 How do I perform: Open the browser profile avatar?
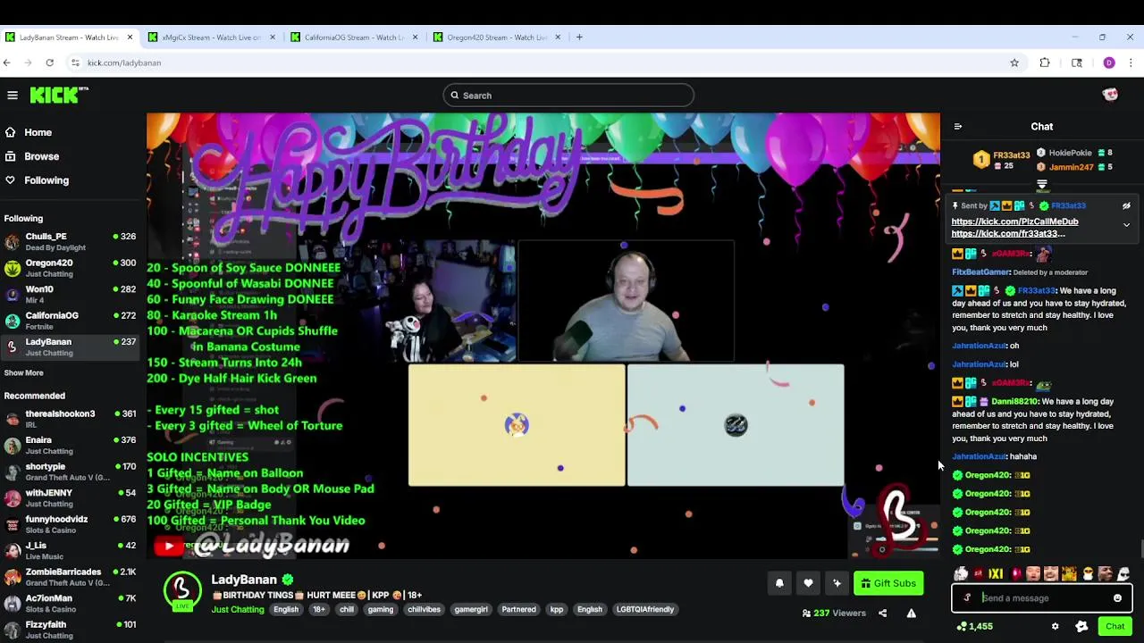1109,63
